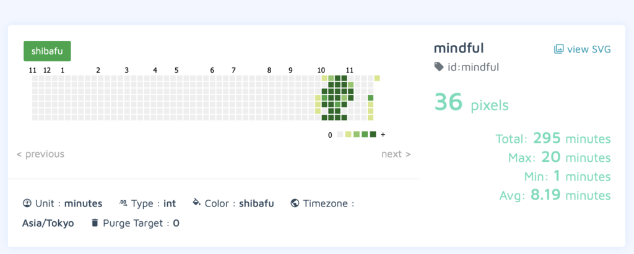The height and width of the screenshot is (254, 634).
Task: Click the month 11 label at the graph's left end
Action: coord(33,70)
